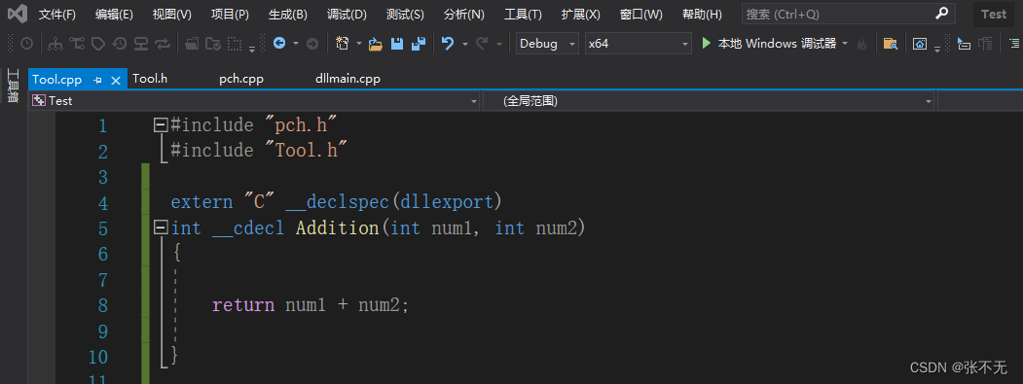Click the dotted selection rectangle icon

[235, 44]
